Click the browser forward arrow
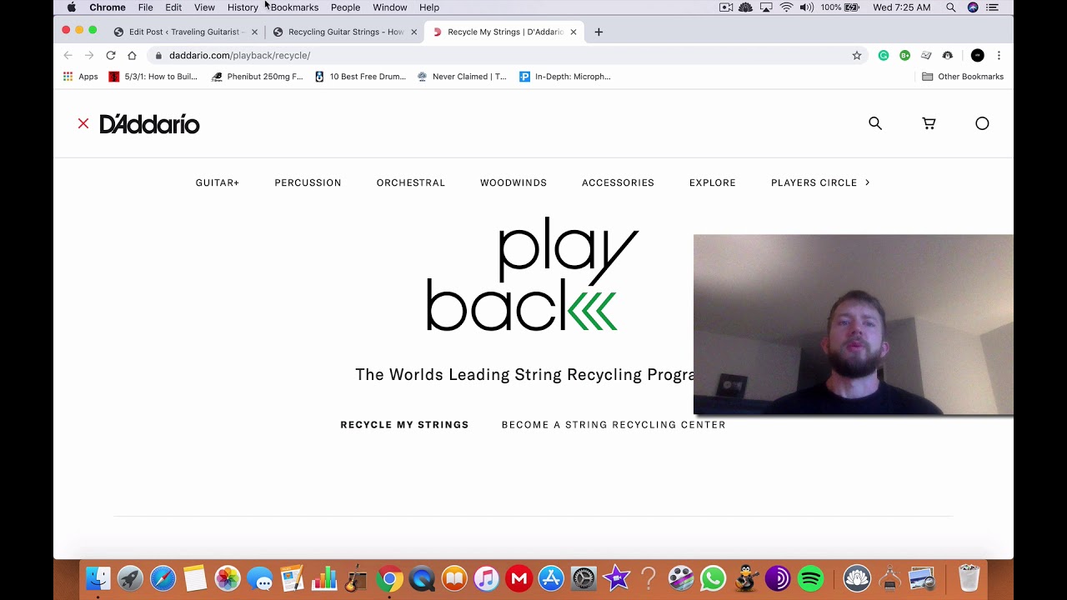 [89, 55]
